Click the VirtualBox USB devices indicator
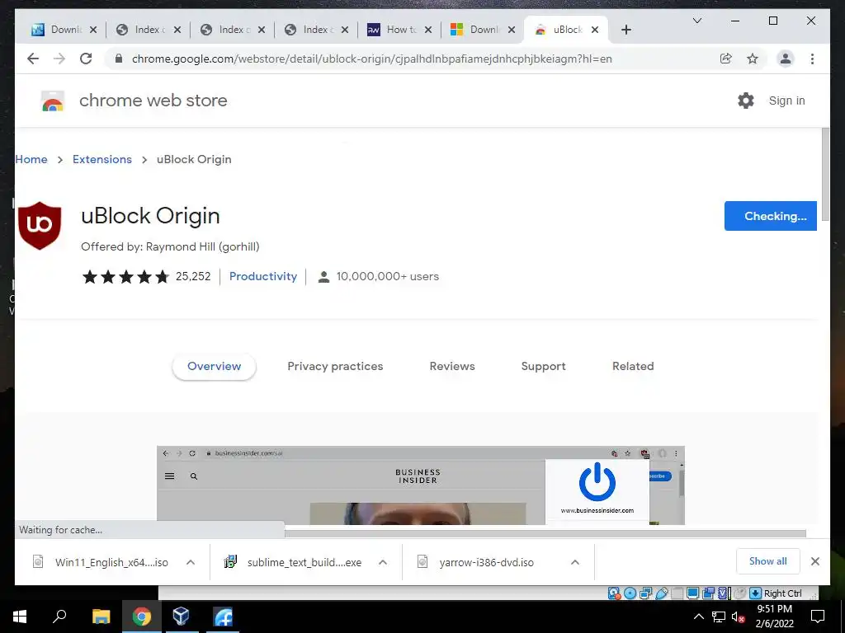The width and height of the screenshot is (845, 633). [662, 593]
